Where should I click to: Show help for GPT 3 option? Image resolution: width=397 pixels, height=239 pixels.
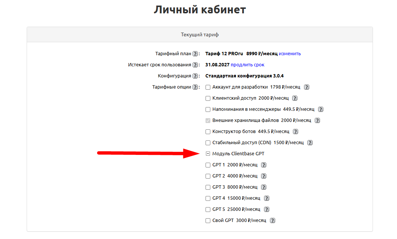tap(264, 187)
